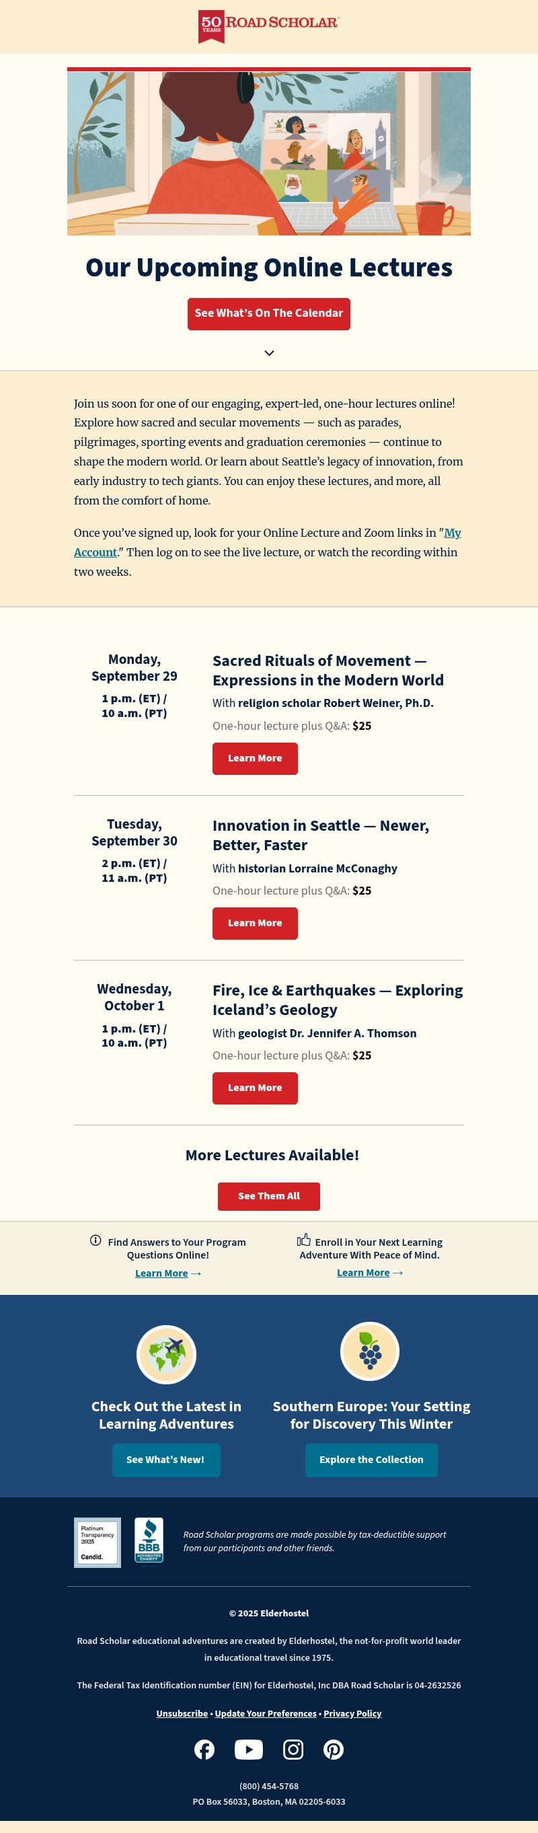Click the Candid Platinum Transparency badge
This screenshot has height=1833, width=538.
(98, 1542)
